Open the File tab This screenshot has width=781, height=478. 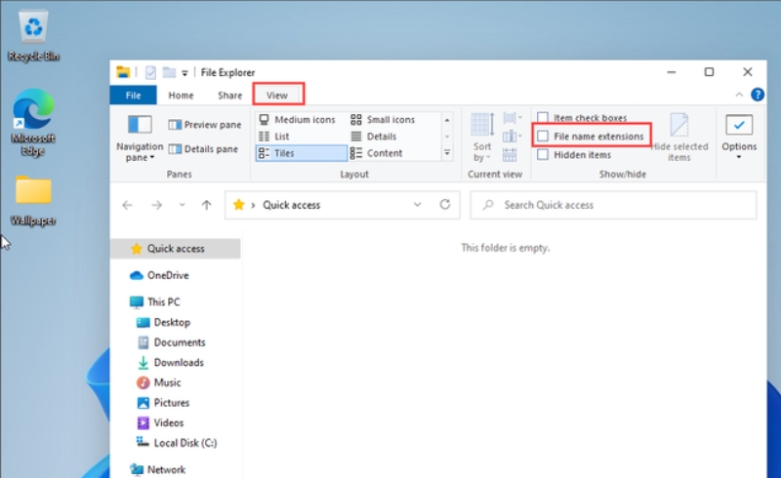point(133,95)
